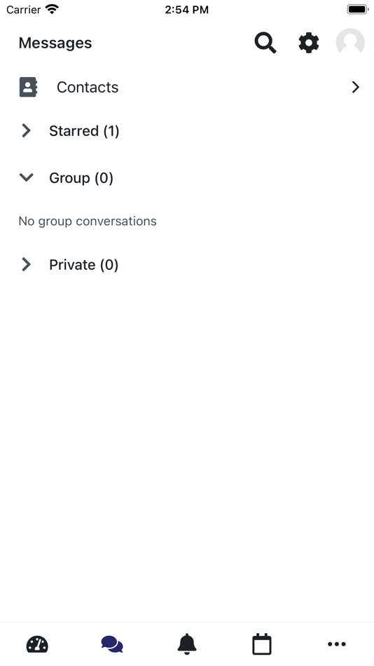Open the More three-dots tab
This screenshot has height=666, width=374.
tap(337, 644)
